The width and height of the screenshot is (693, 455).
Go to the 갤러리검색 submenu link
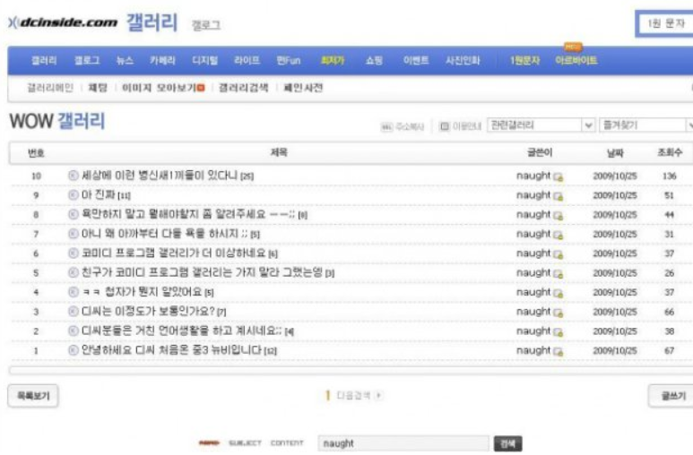pyautogui.click(x=244, y=88)
